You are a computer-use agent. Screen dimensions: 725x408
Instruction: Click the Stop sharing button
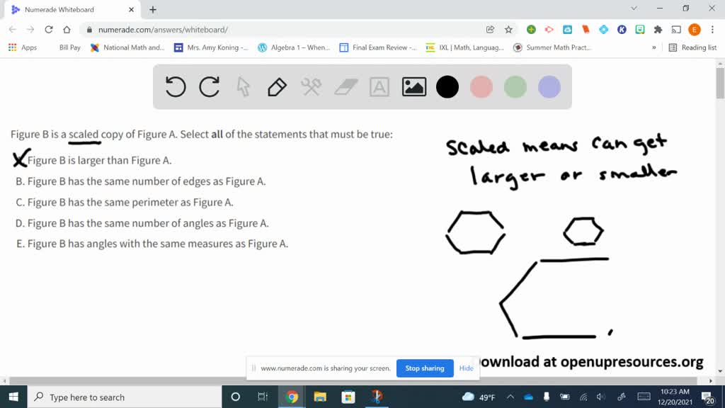click(425, 368)
